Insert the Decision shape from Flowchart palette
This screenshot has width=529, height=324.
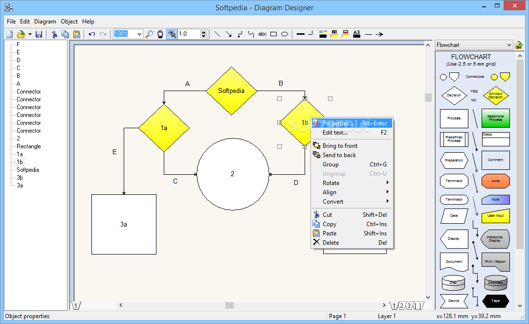click(x=454, y=95)
